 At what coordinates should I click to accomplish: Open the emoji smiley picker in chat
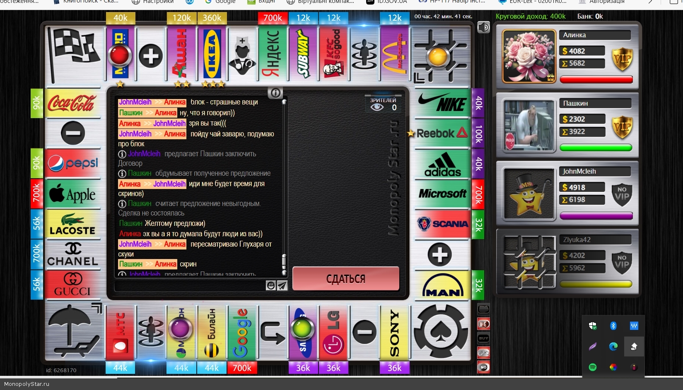(270, 285)
